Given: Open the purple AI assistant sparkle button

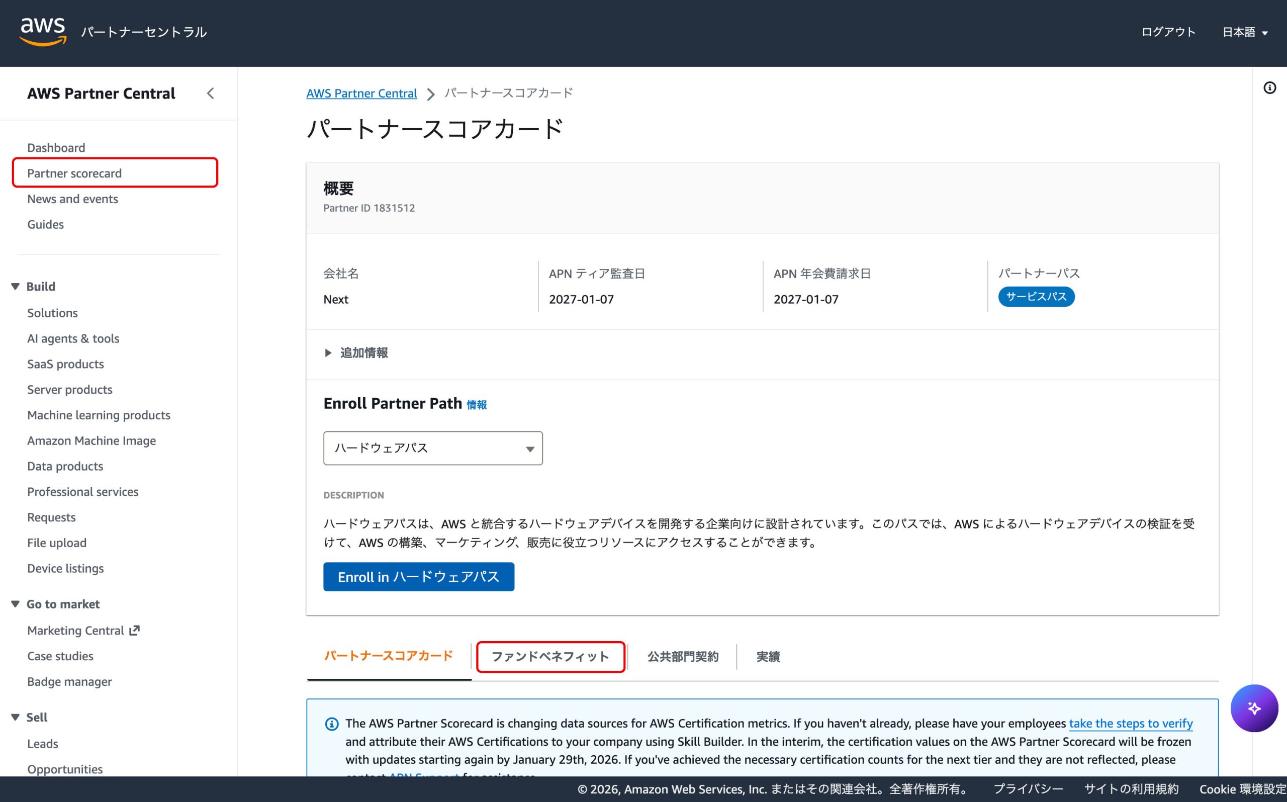Looking at the screenshot, I should (1254, 708).
